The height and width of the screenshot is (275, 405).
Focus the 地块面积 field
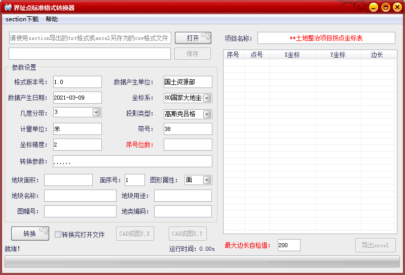tap(68, 180)
